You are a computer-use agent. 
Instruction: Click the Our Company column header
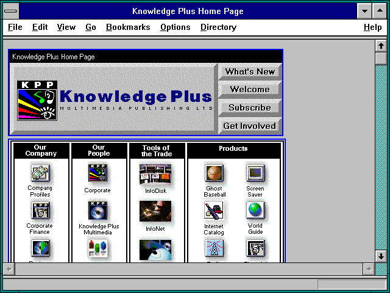[x=41, y=151]
